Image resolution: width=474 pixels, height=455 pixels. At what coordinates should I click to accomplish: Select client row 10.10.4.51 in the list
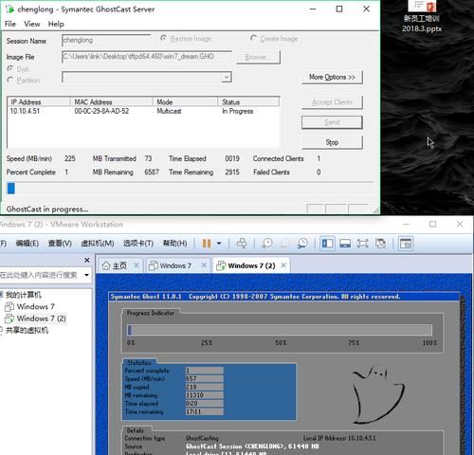tap(143, 111)
